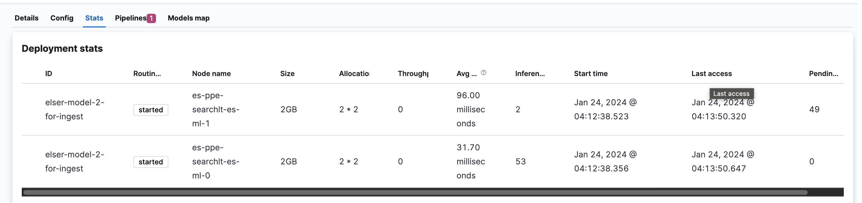Click the Last access column header
The width and height of the screenshot is (862, 203).
711,74
